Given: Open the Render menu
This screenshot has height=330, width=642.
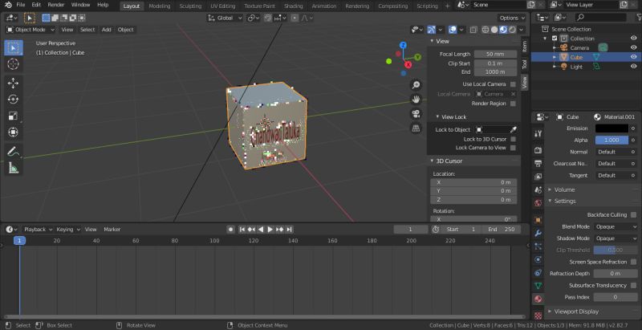Looking at the screenshot, I should tap(56, 5).
